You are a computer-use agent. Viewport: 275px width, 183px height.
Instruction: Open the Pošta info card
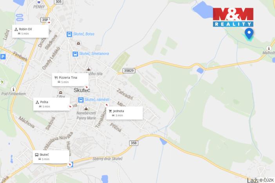coord(52,104)
